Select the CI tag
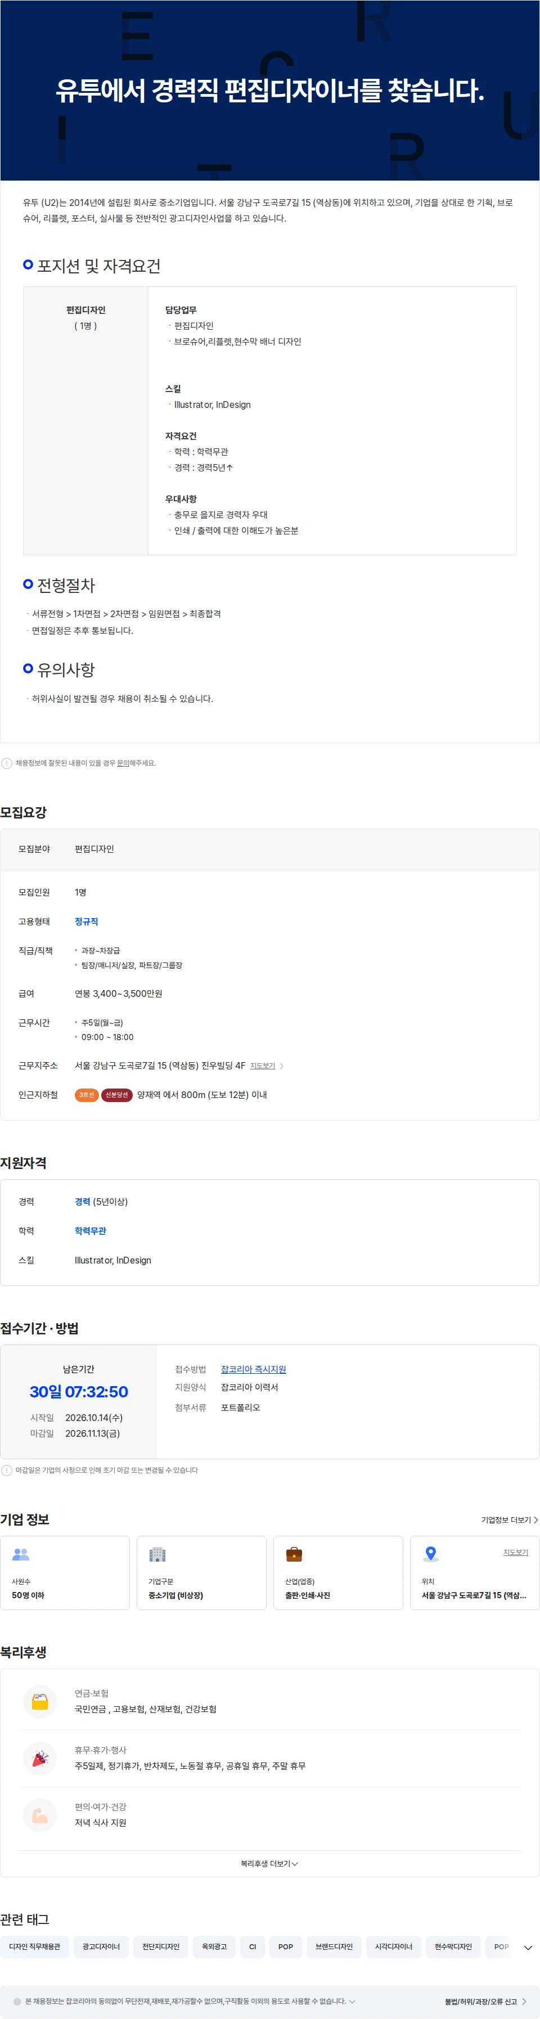The image size is (540, 2019). point(253,1947)
